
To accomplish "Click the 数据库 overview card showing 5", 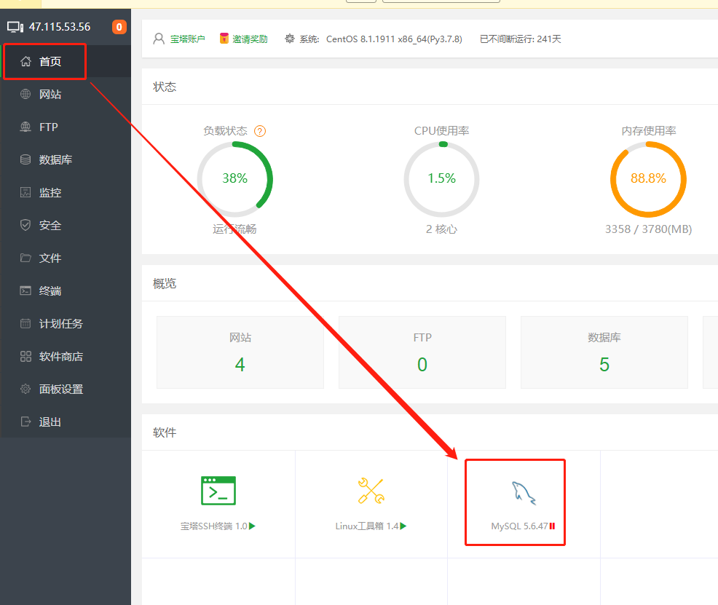I will tap(604, 352).
